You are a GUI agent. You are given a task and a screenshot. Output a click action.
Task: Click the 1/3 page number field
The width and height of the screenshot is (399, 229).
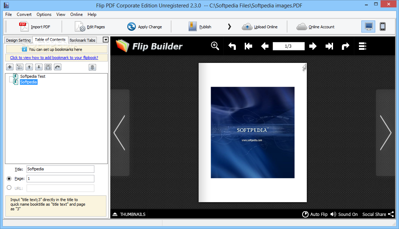tap(288, 46)
